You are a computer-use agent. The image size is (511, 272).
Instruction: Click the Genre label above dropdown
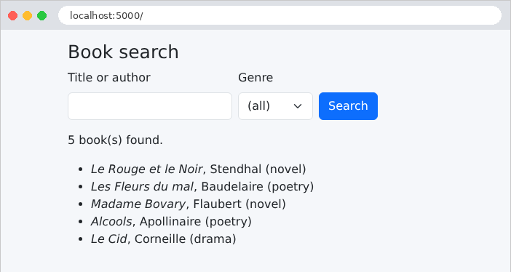(x=255, y=78)
